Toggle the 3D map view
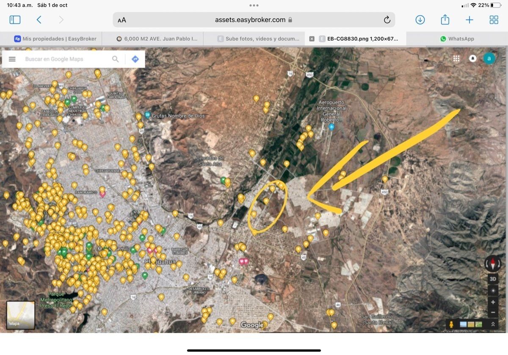Viewport: 508px width, 355px height. [493, 279]
